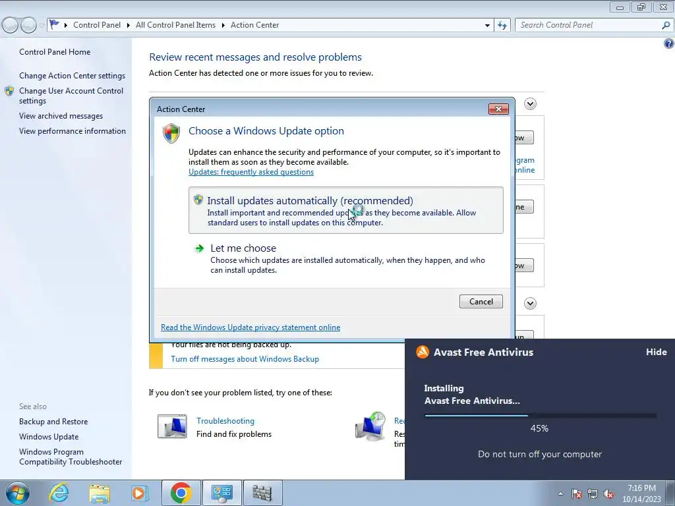
Task: Open View archived messages
Action: (x=61, y=116)
